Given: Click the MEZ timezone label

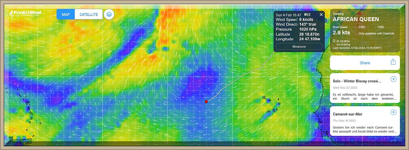Looking at the screenshot, I should [307, 15].
